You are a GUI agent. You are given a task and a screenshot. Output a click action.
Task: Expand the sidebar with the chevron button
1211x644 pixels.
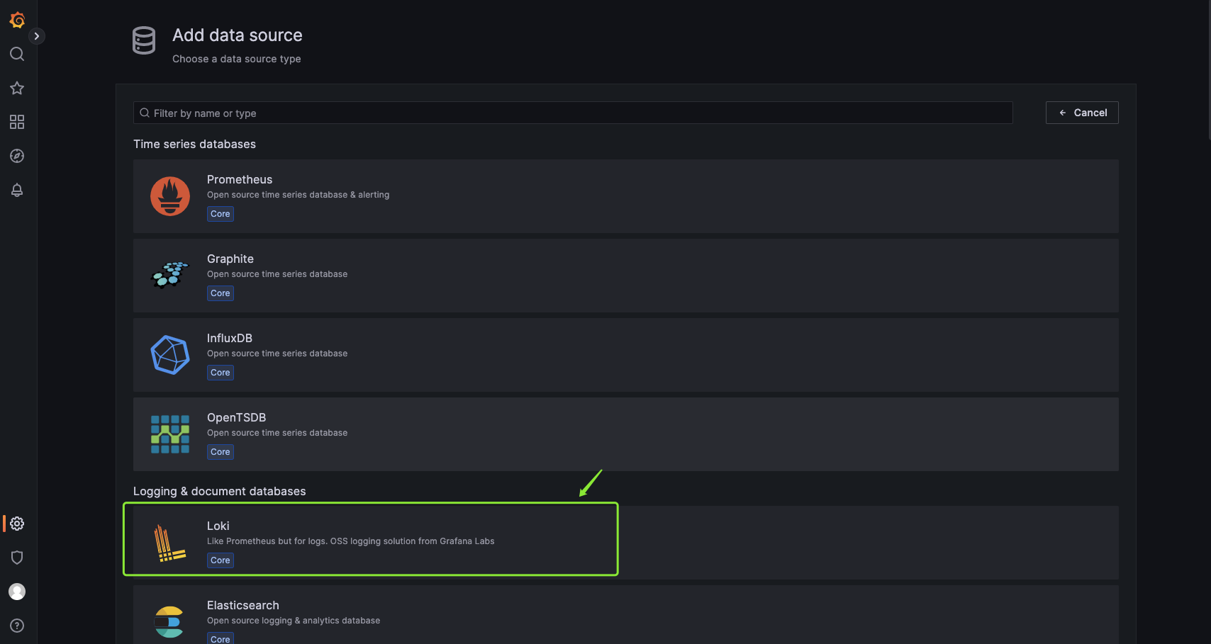pos(37,36)
